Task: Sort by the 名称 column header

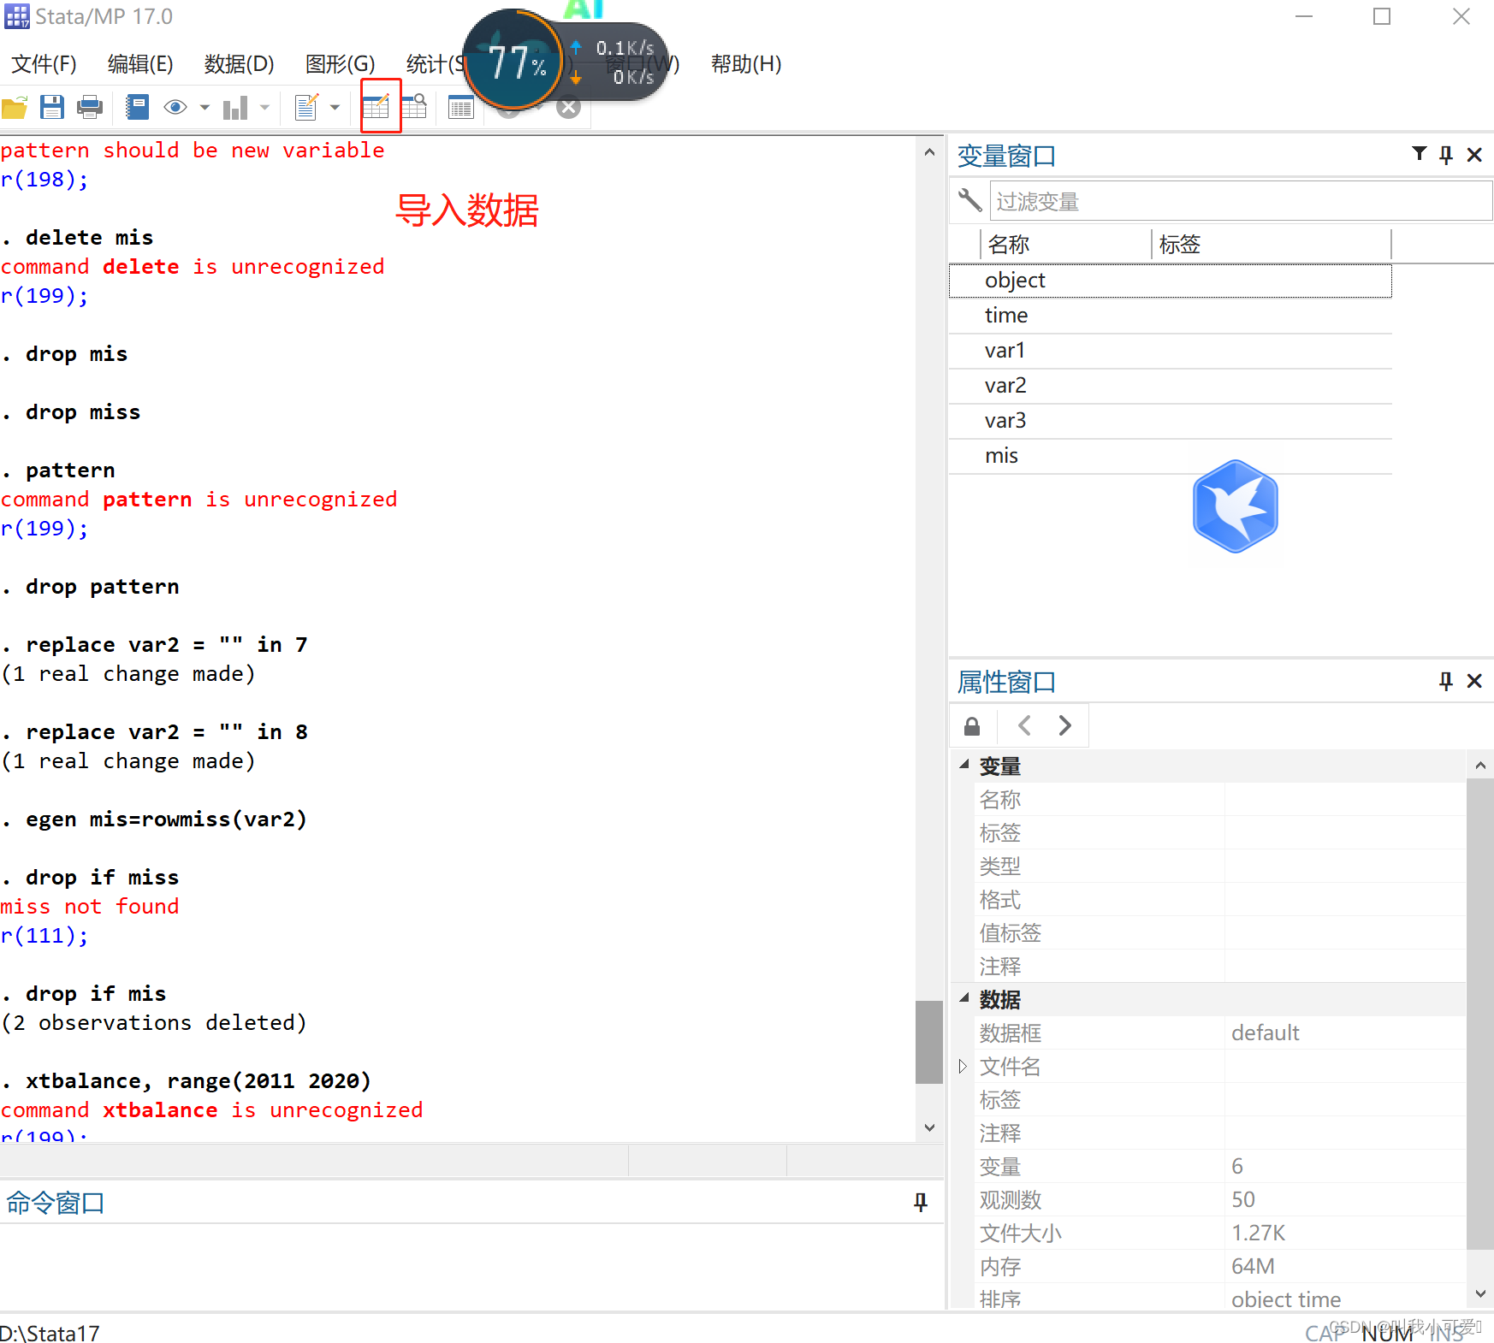Action: 1065,245
